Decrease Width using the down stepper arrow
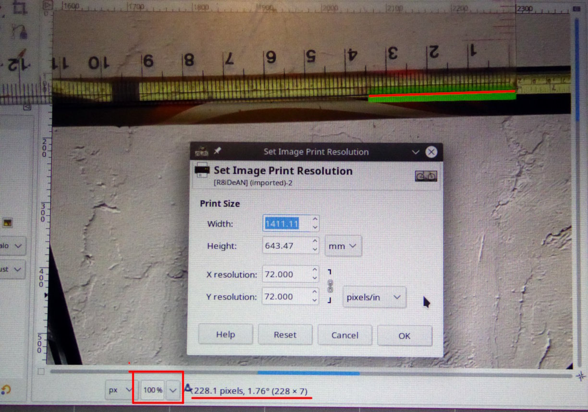This screenshot has width=588, height=412. click(x=315, y=227)
